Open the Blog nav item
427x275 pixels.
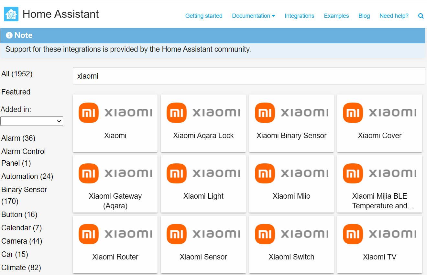pyautogui.click(x=364, y=16)
